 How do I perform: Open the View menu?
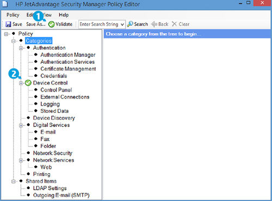(47, 15)
